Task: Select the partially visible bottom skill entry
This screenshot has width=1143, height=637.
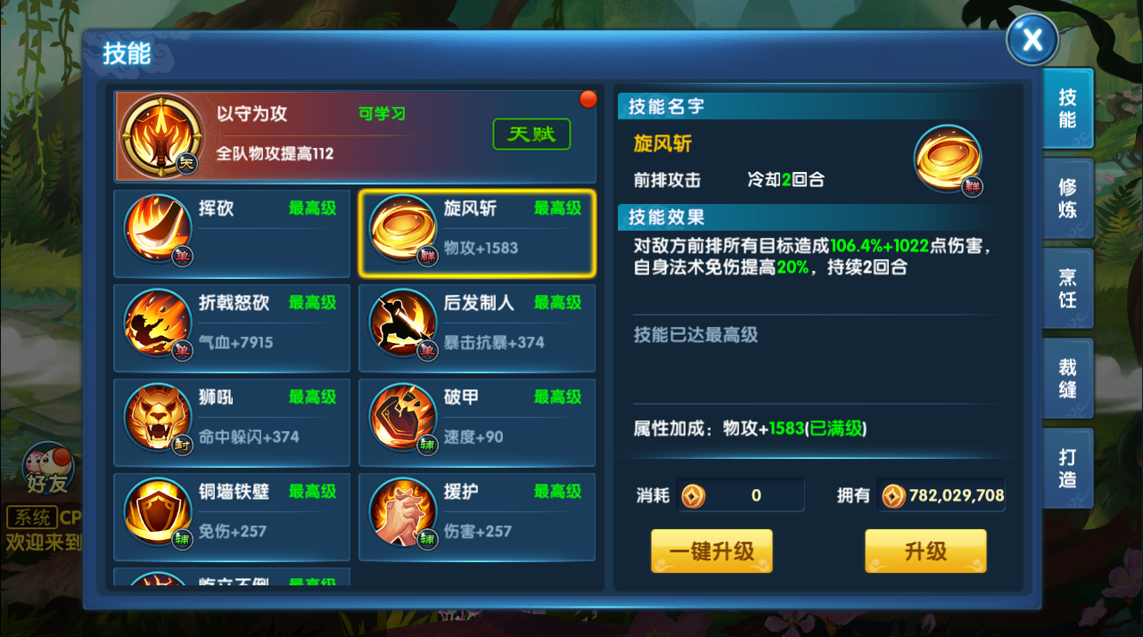Action: point(232,576)
